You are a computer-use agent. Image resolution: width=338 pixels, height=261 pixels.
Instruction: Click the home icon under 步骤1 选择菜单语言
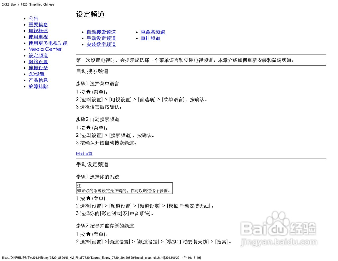pyautogui.click(x=88, y=92)
